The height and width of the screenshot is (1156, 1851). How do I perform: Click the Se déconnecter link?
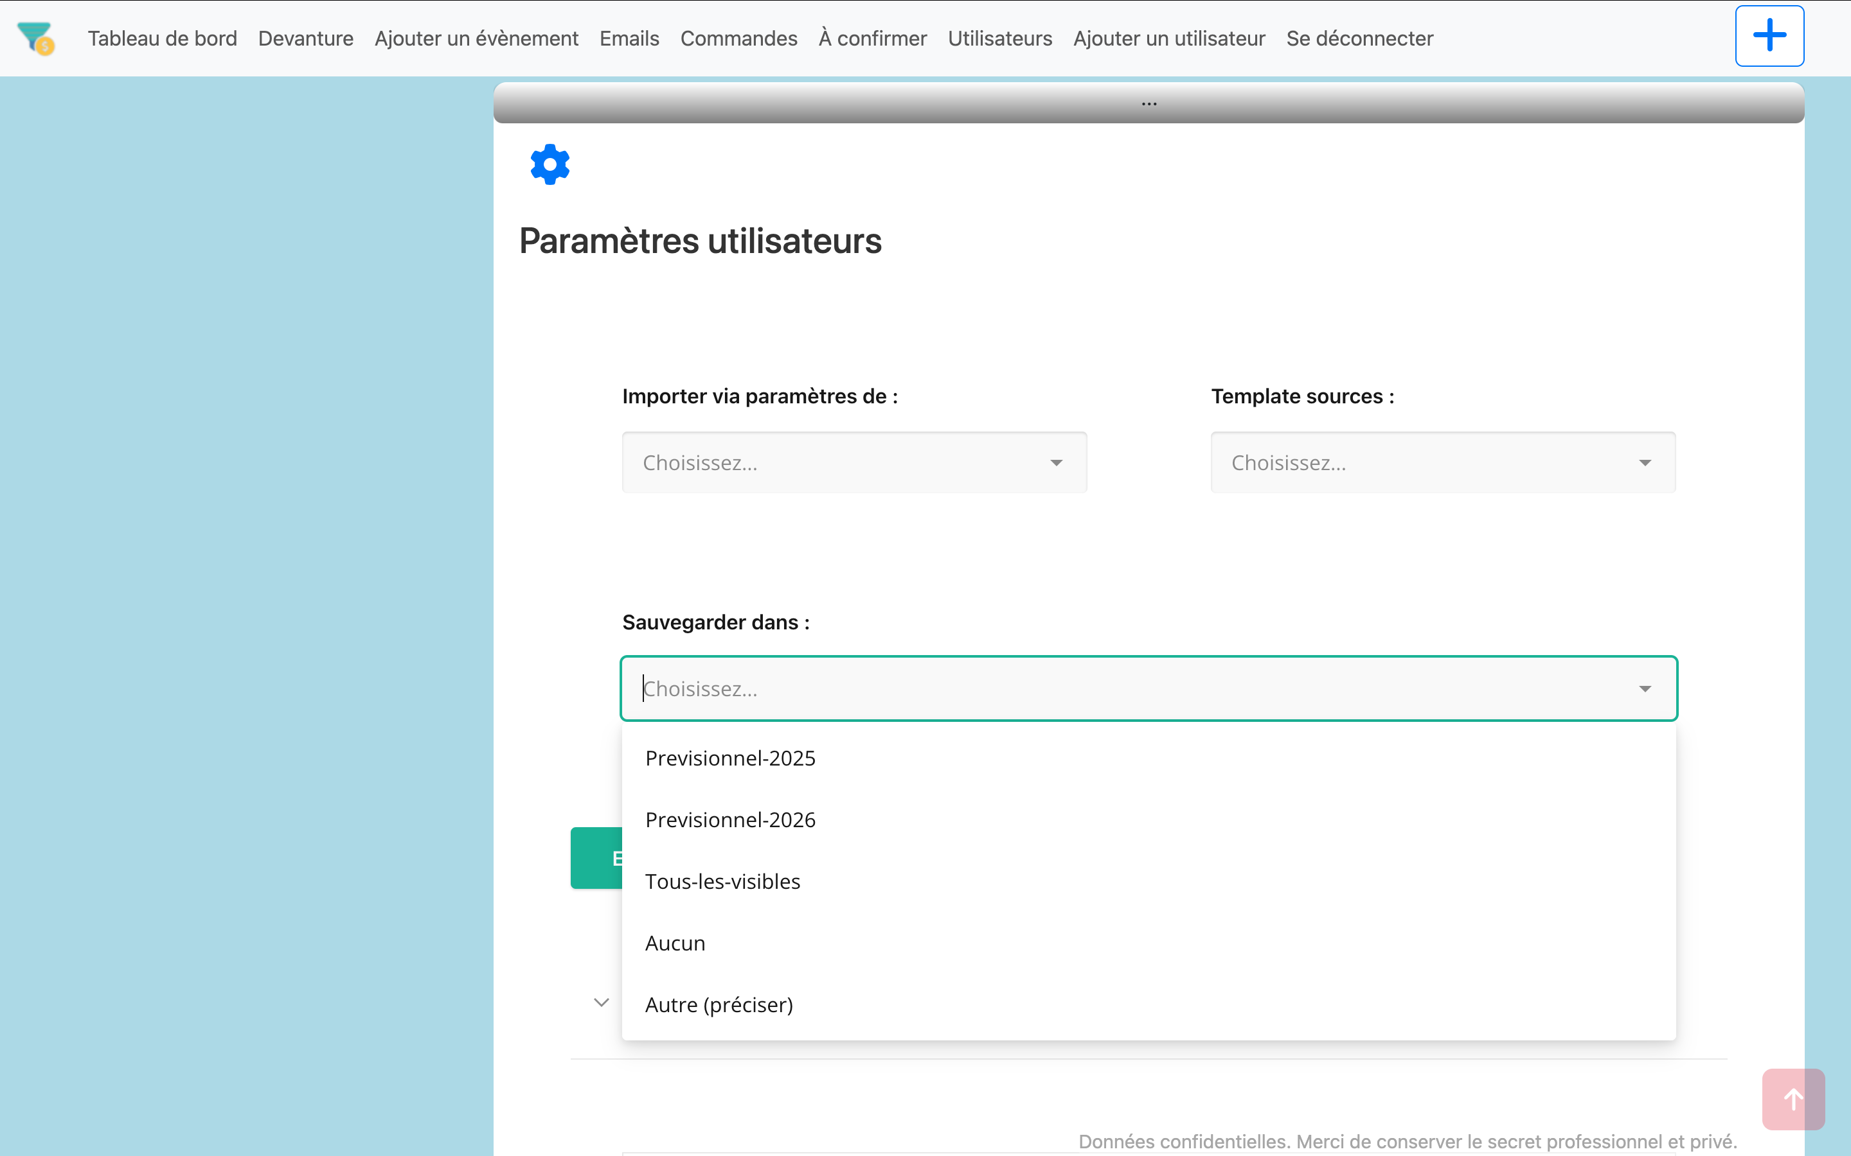[x=1359, y=39]
